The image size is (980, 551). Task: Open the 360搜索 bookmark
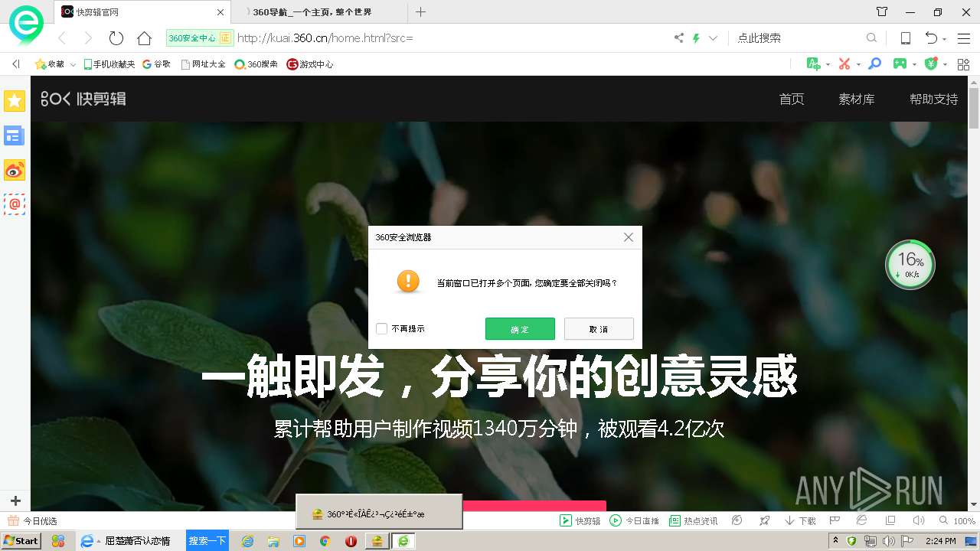pyautogui.click(x=256, y=64)
